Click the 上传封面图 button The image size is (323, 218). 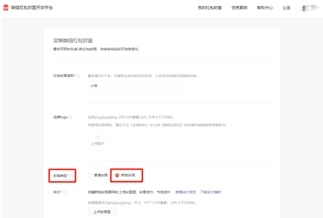pos(102,212)
